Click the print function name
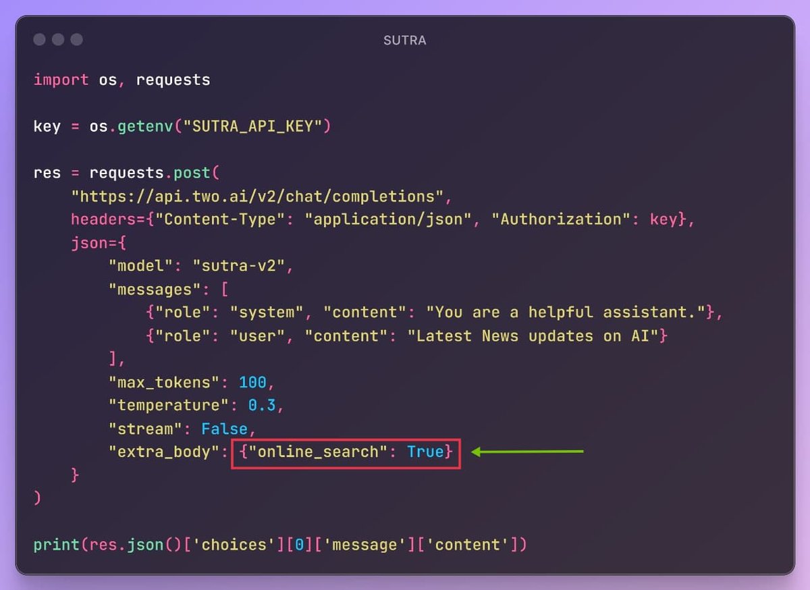Viewport: 810px width, 590px height. (x=57, y=544)
